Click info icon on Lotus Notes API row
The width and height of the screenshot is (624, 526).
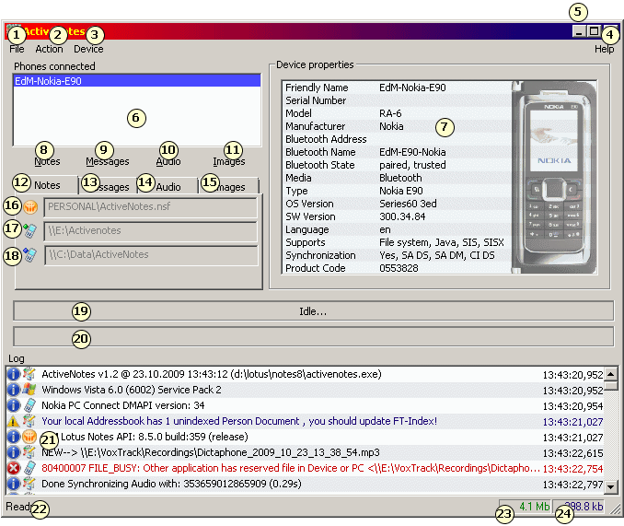point(14,437)
